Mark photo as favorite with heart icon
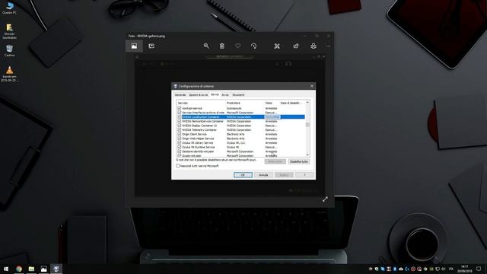 [237, 46]
